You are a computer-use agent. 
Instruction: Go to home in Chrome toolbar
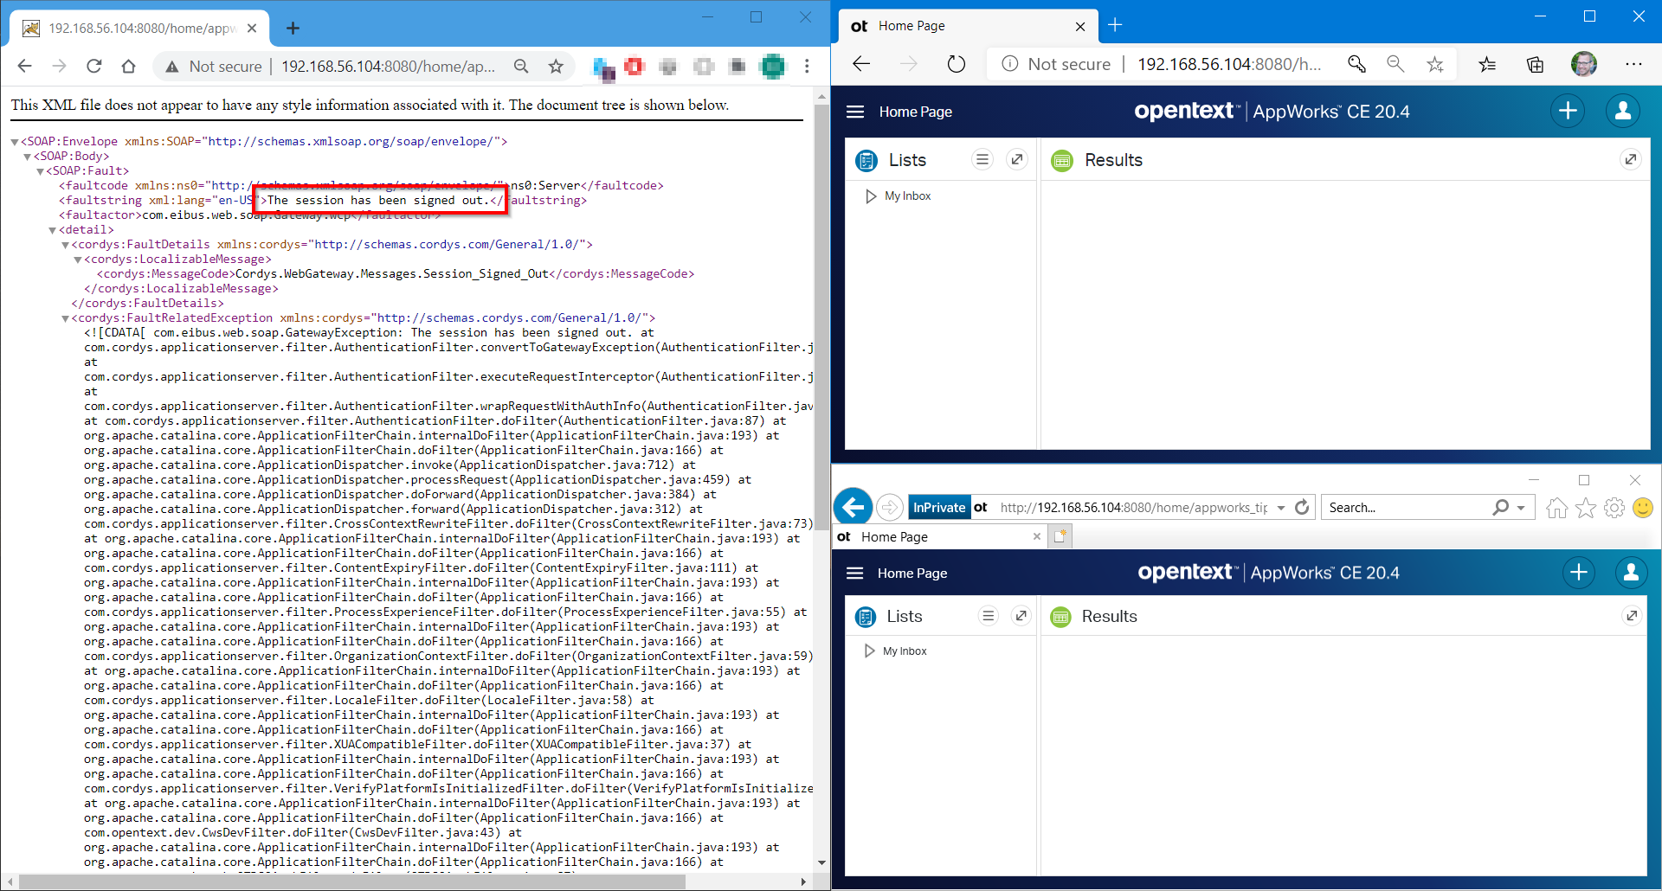128,66
